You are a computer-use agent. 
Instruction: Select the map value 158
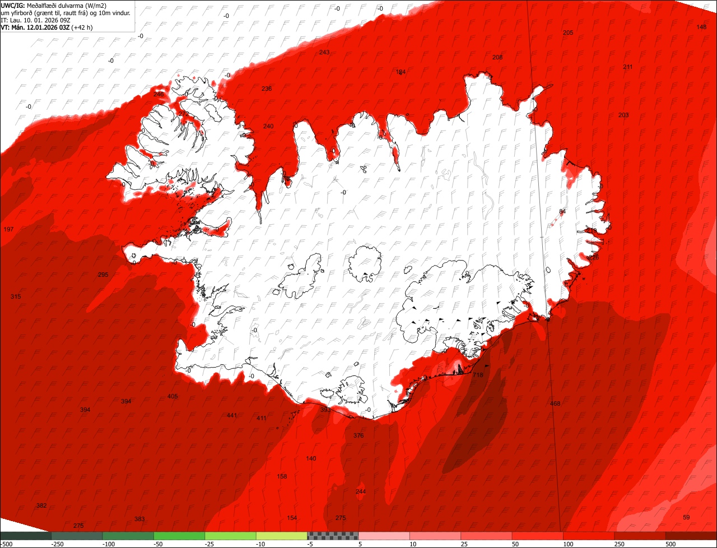pyautogui.click(x=282, y=476)
